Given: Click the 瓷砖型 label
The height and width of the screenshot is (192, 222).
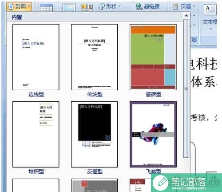Looking at the screenshot, I should coord(153,94).
